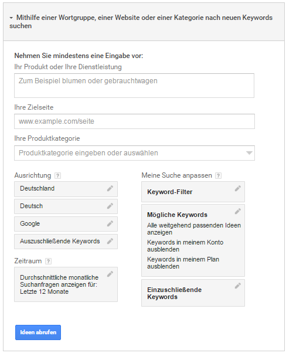Click the Ideen abrufen button
This screenshot has height=353, width=286.
point(38,332)
